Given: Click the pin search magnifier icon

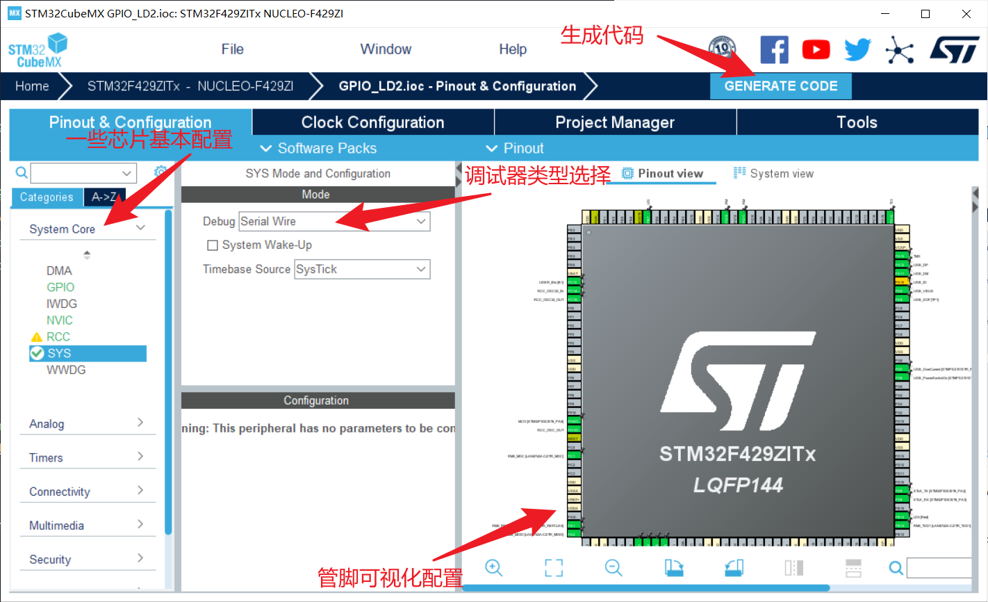Looking at the screenshot, I should [896, 568].
